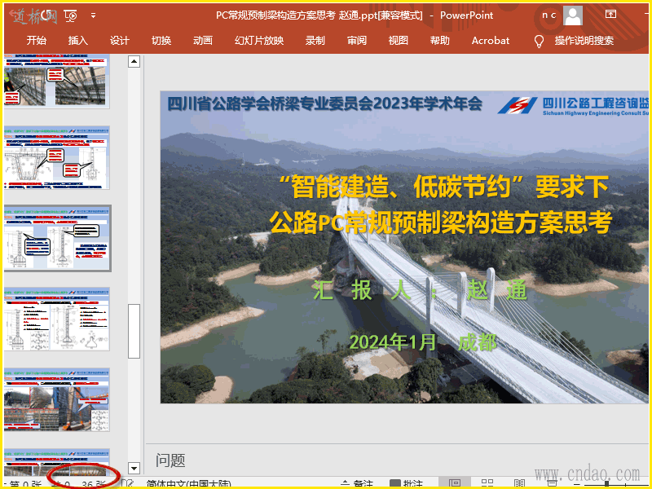Click the 汇报人：赵通 text on the slide
Screen dimensions: 652x489
(420, 290)
